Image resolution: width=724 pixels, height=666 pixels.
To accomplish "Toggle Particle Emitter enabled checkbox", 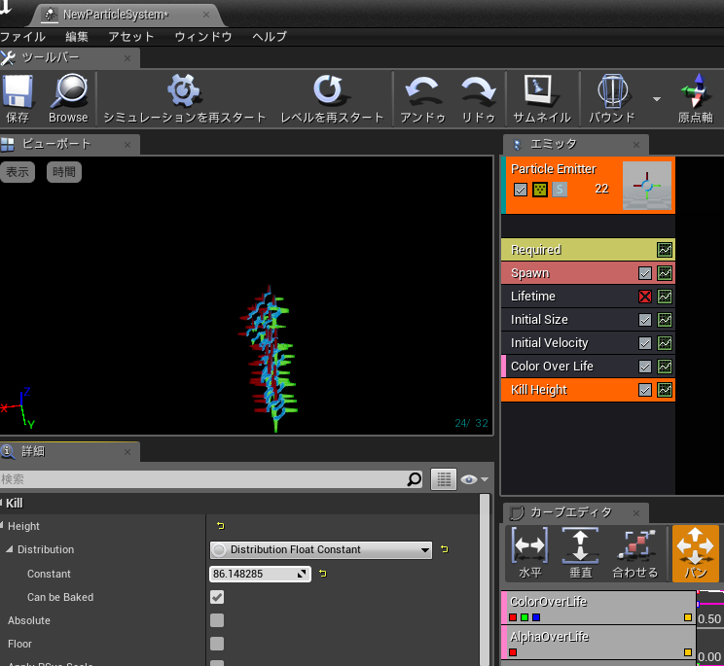I will click(521, 190).
